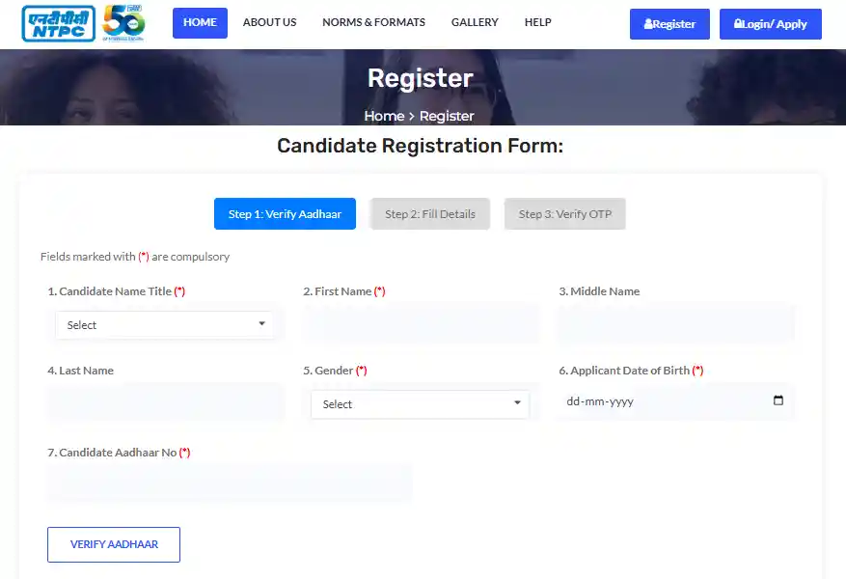
Task: Open date picker via calendar icon
Action: coord(778,402)
